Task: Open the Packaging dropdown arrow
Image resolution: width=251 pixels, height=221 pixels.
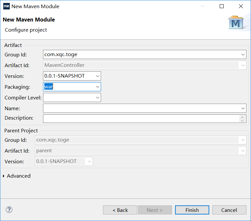Action: point(97,87)
